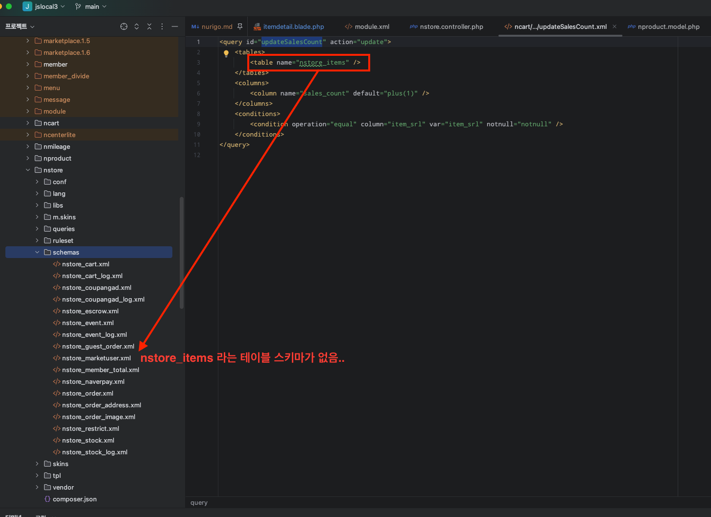Screen dimensions: 711x517
Task: Open nstore_guest_order.xml file
Action: (94, 346)
